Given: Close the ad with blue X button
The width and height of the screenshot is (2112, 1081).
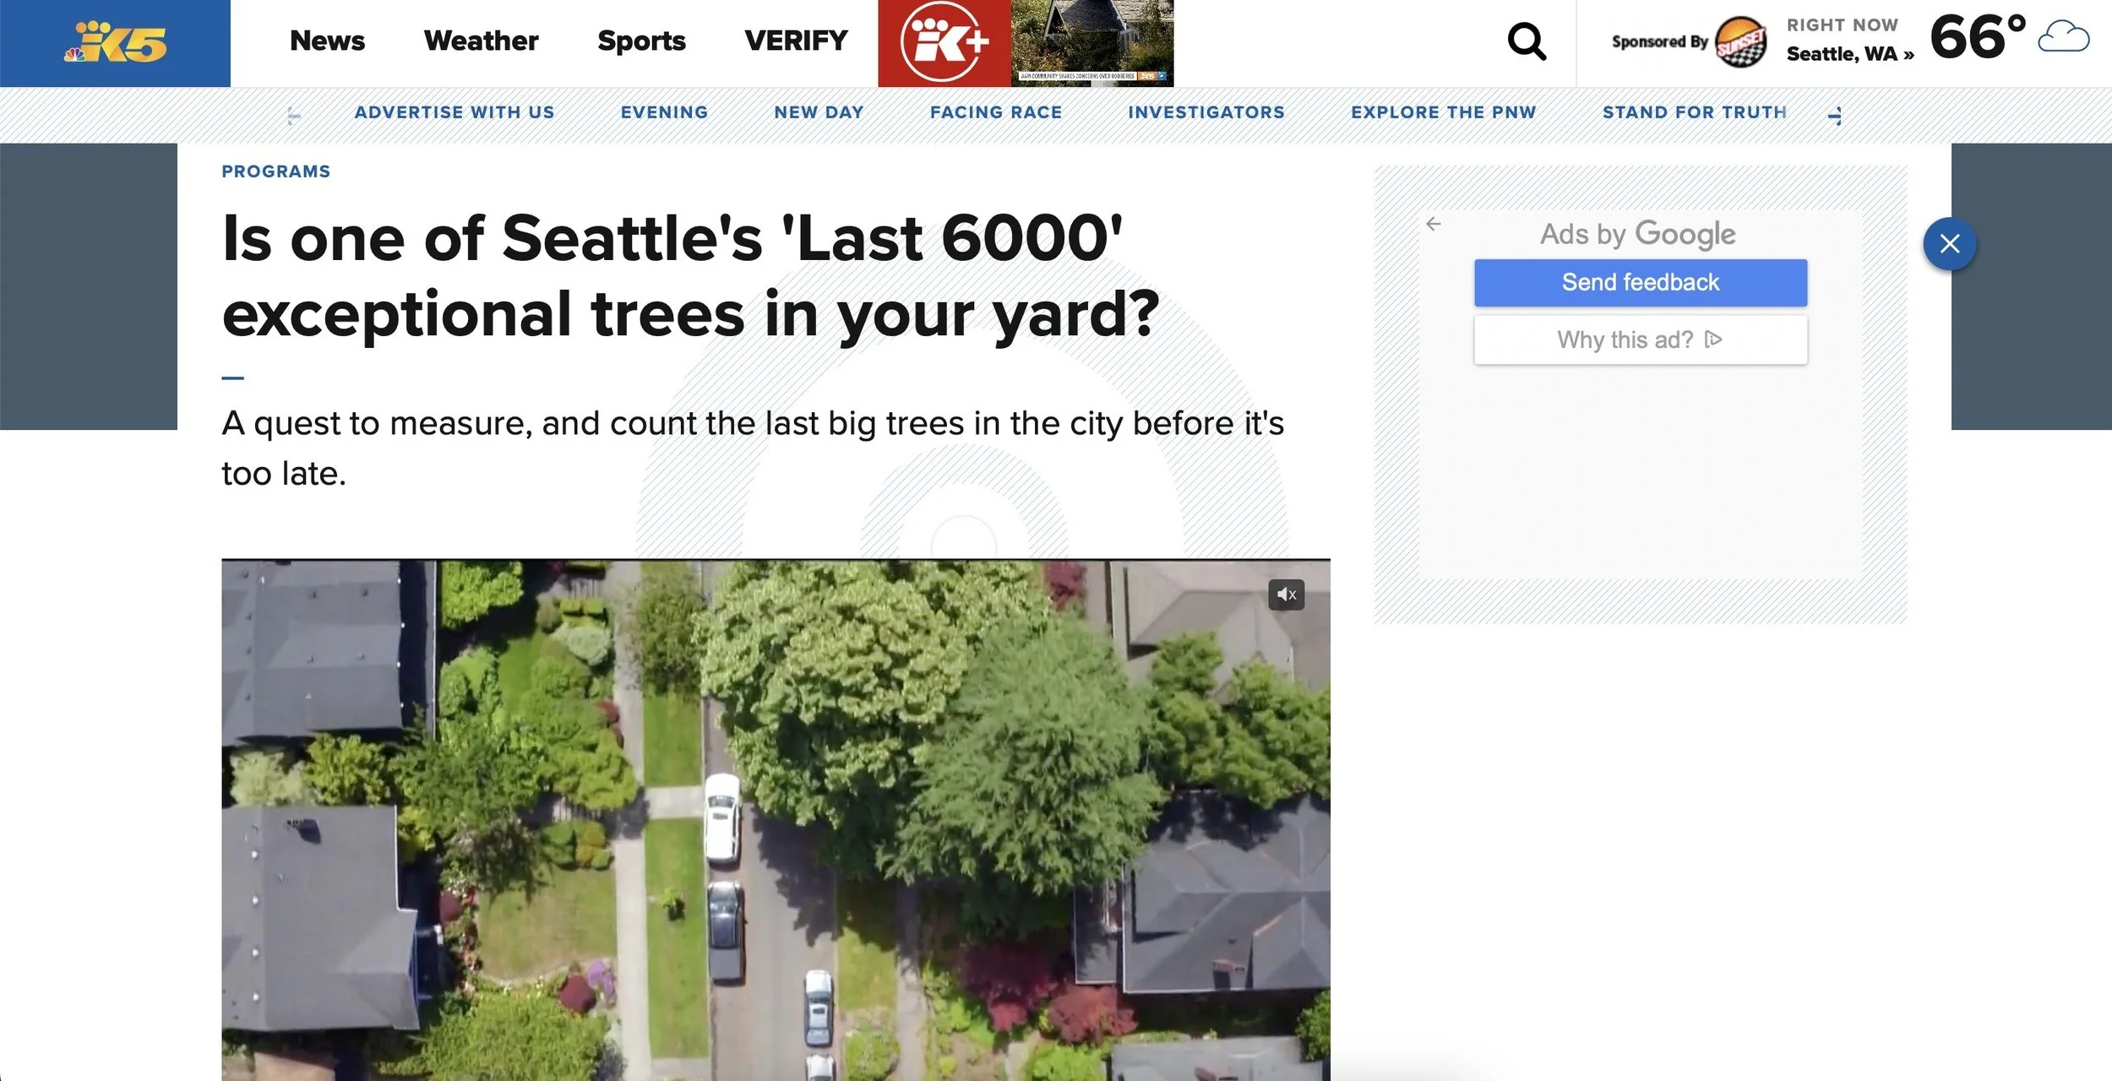Looking at the screenshot, I should [x=1949, y=244].
